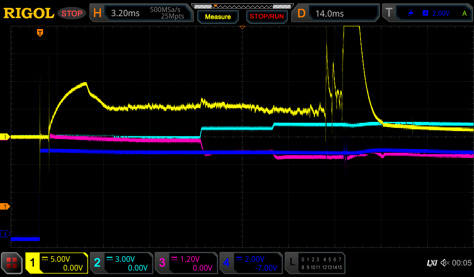The image size is (474, 277).
Task: Open the function navigation menu icon
Action: coord(12,263)
